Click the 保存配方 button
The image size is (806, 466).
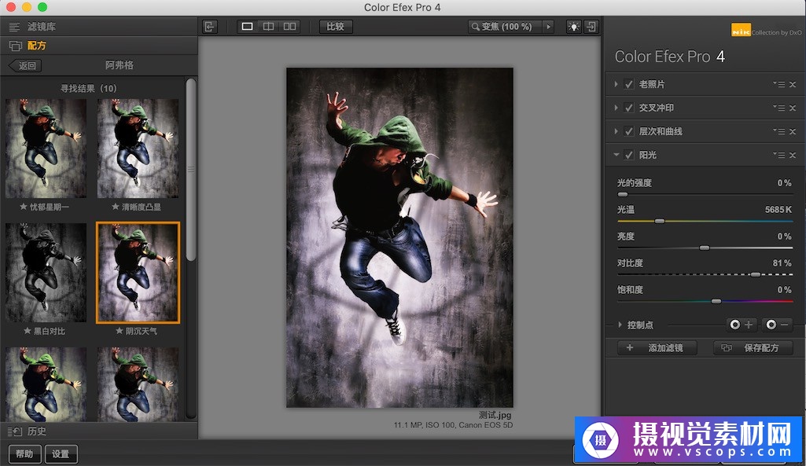pyautogui.click(x=753, y=348)
